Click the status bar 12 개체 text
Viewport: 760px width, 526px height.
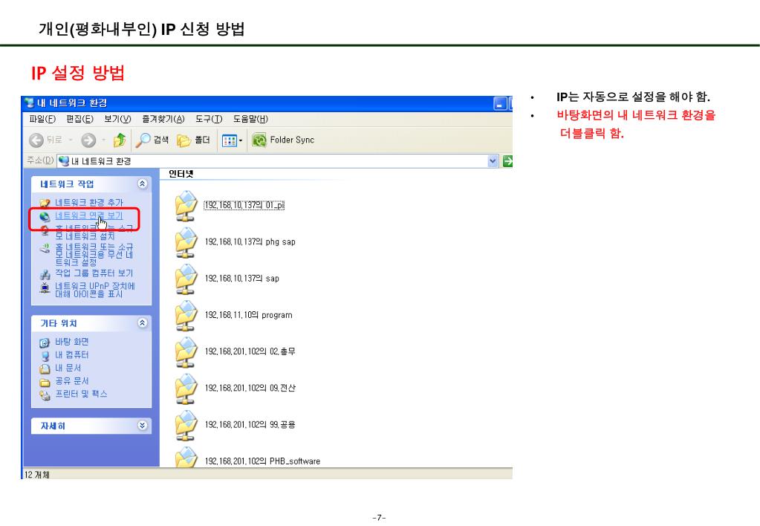tap(37, 475)
